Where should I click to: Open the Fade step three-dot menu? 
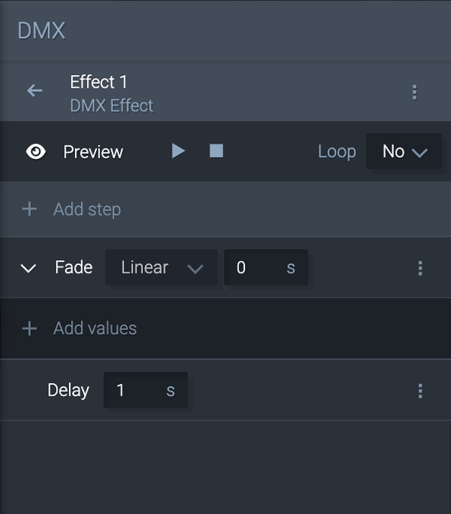coord(420,268)
